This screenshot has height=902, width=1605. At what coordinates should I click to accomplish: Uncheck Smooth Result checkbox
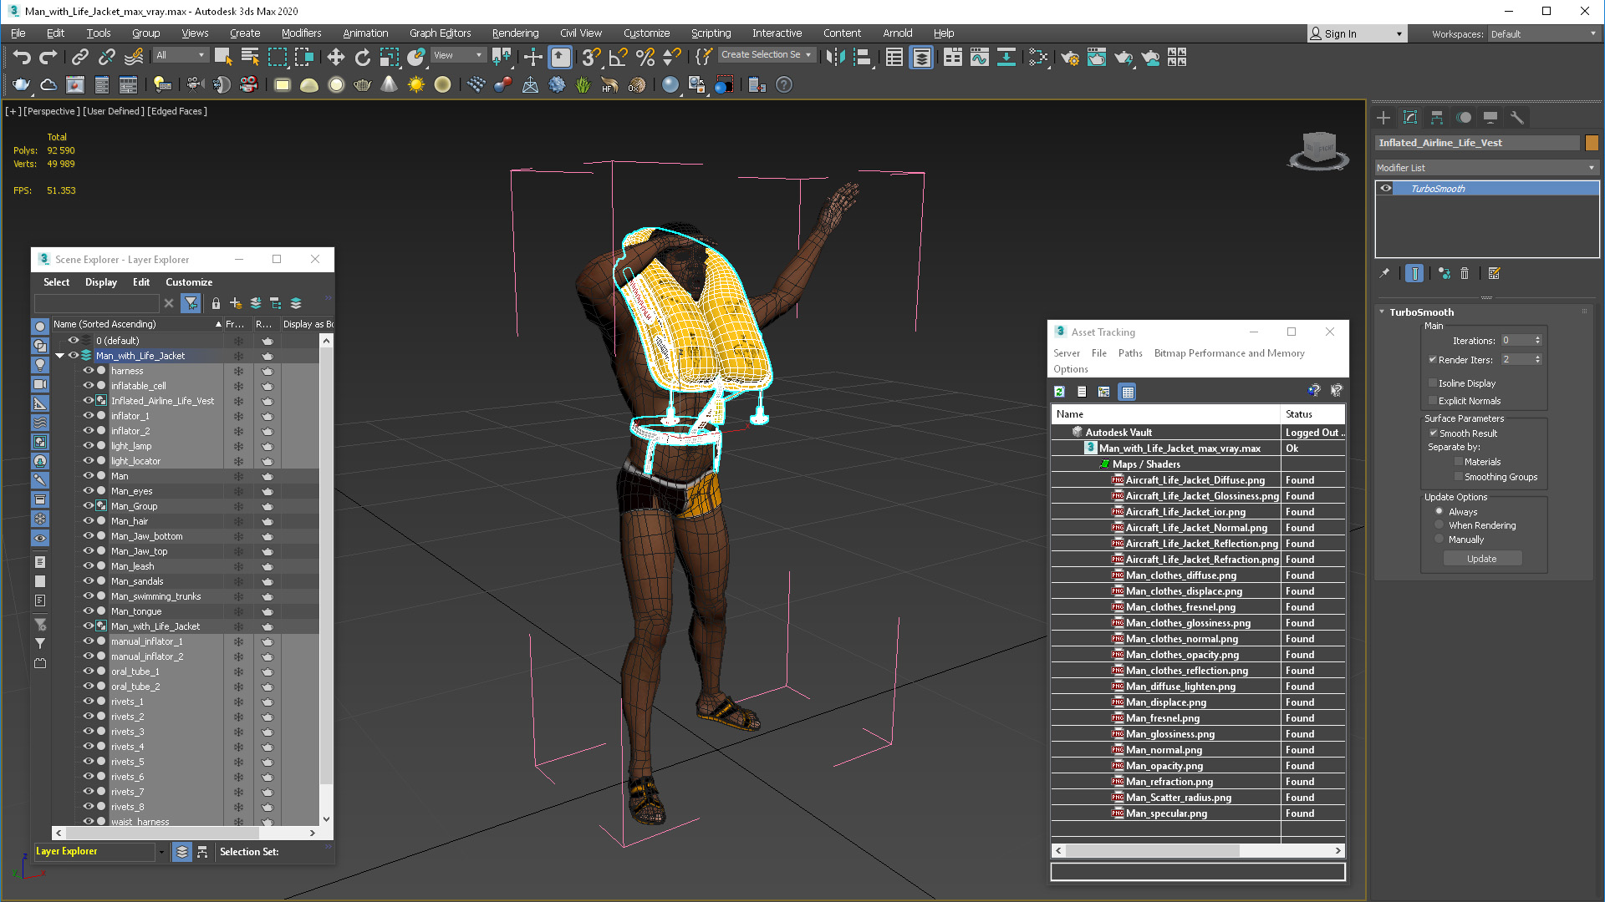point(1434,433)
